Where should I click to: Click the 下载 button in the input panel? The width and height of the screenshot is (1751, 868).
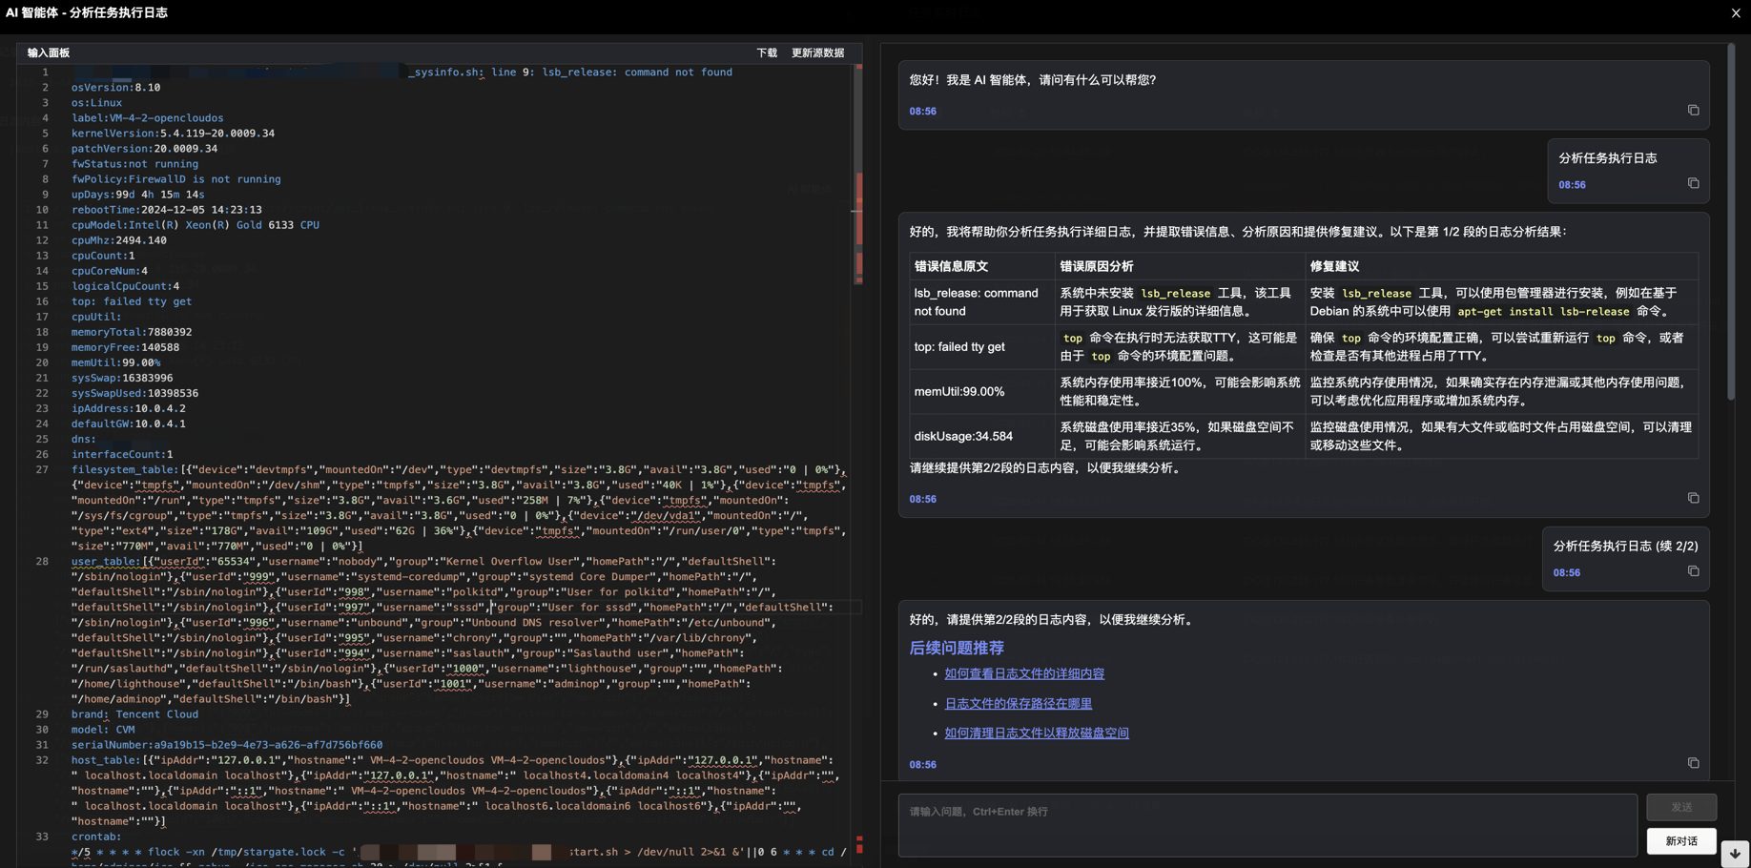click(767, 53)
